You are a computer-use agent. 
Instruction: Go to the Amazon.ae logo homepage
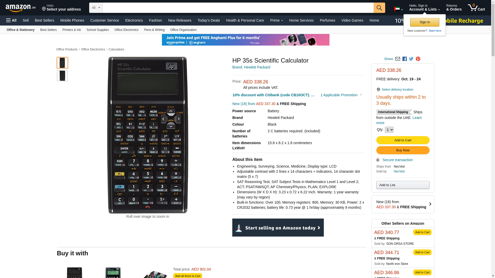(21, 8)
